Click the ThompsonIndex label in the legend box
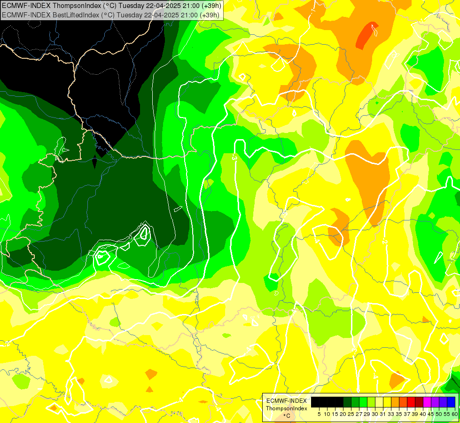This screenshot has height=423, width=460. point(286,408)
